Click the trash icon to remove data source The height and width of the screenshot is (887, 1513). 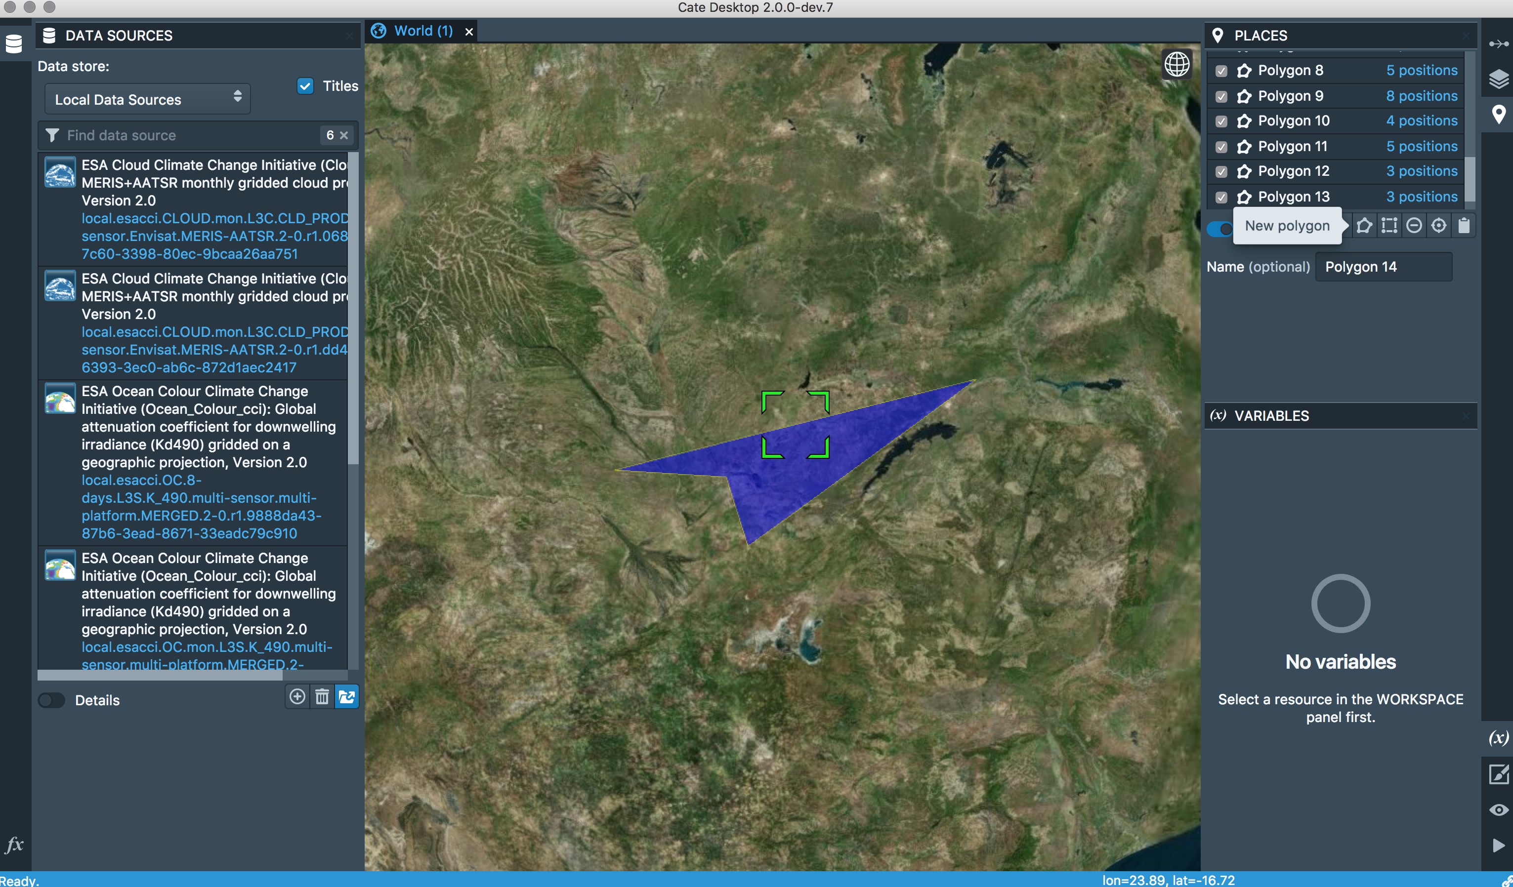pos(322,696)
